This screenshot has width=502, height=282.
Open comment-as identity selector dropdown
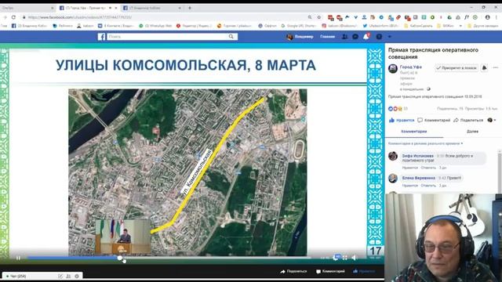pyautogui.click(x=492, y=120)
